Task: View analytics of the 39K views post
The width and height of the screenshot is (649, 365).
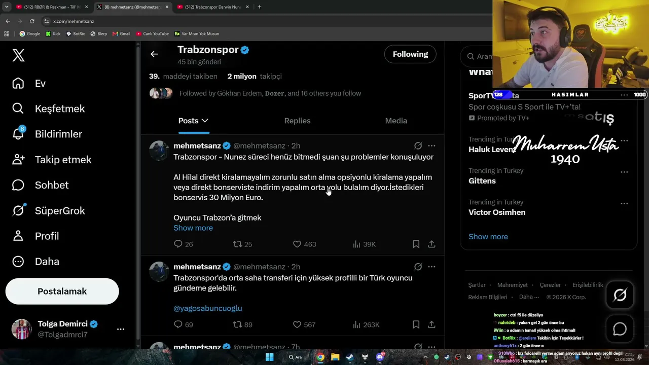Action: tap(364, 244)
